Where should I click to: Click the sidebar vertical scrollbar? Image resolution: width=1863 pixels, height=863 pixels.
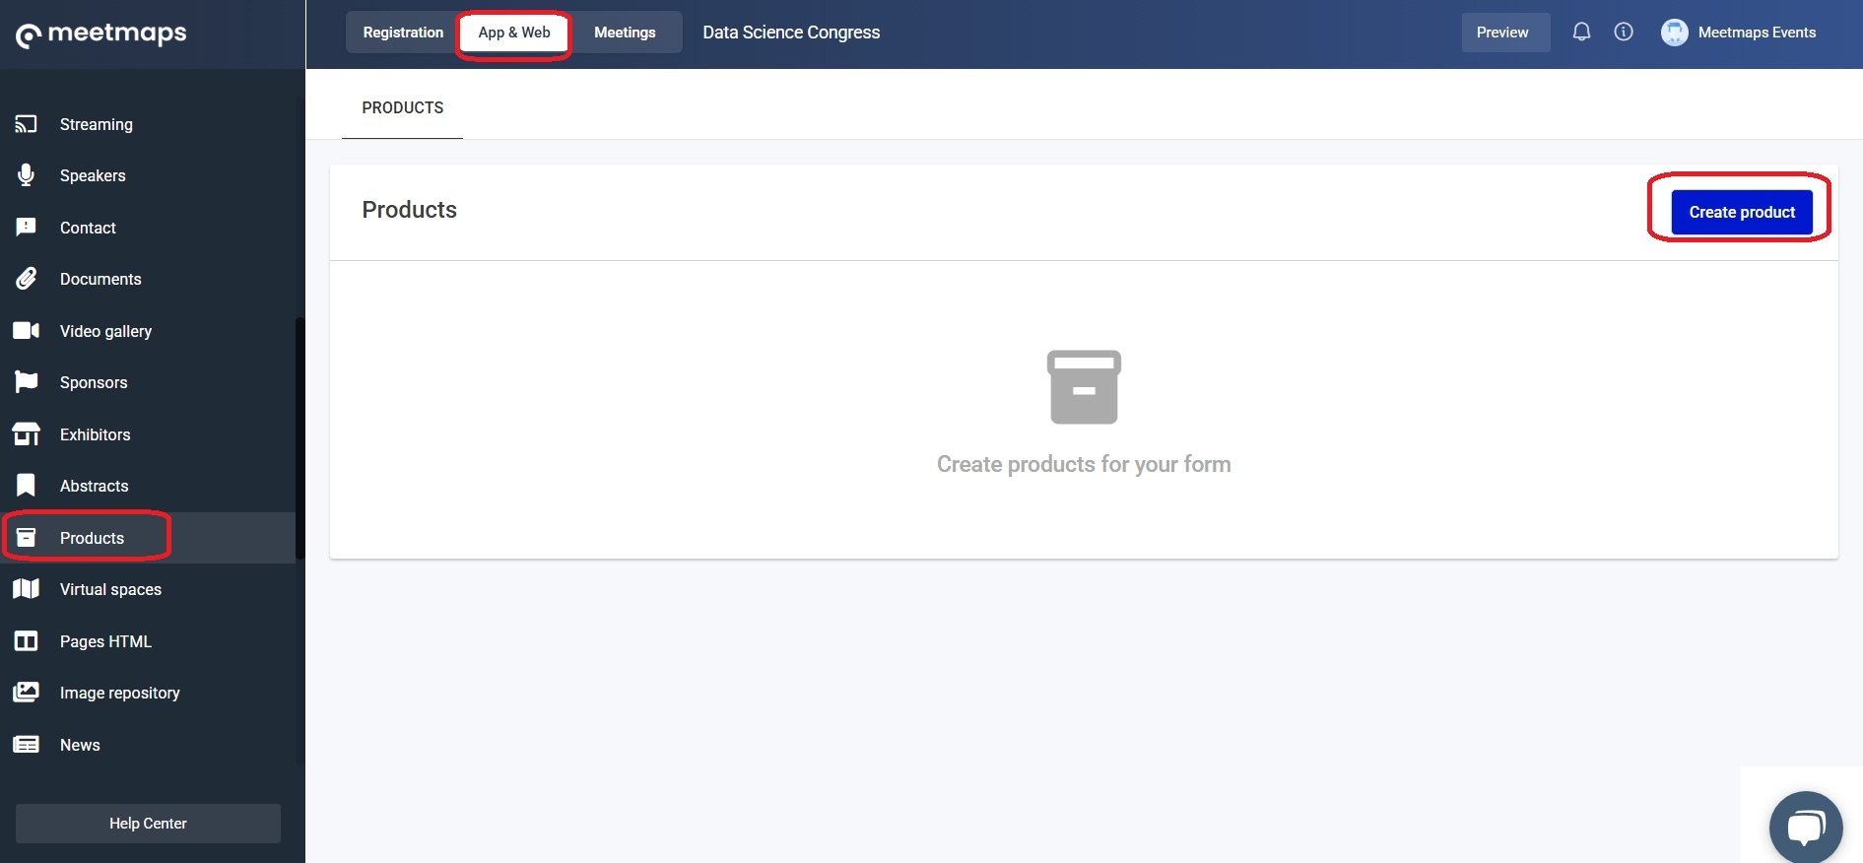pos(299,437)
